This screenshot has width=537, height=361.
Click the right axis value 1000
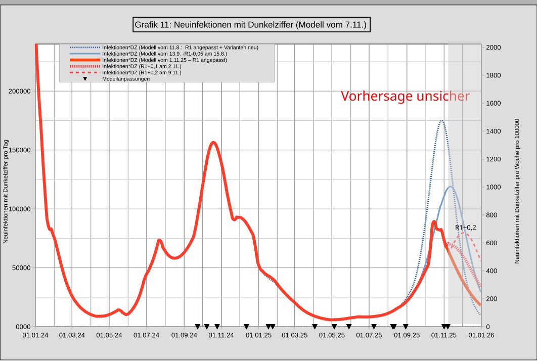(x=494, y=187)
